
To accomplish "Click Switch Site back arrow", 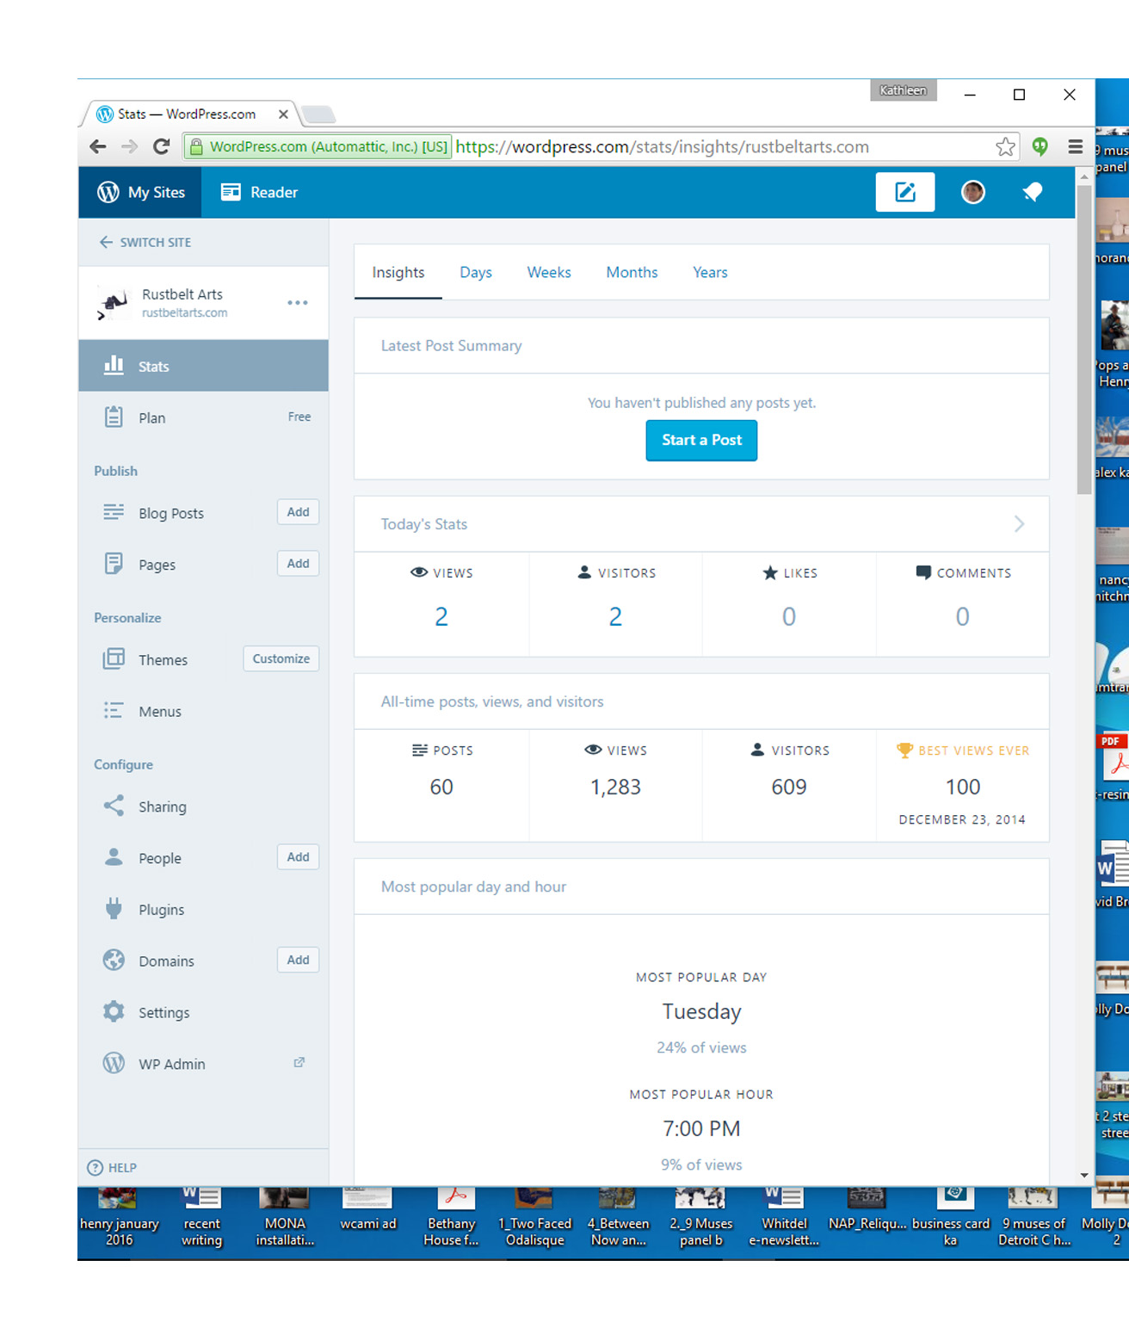I will click(107, 243).
